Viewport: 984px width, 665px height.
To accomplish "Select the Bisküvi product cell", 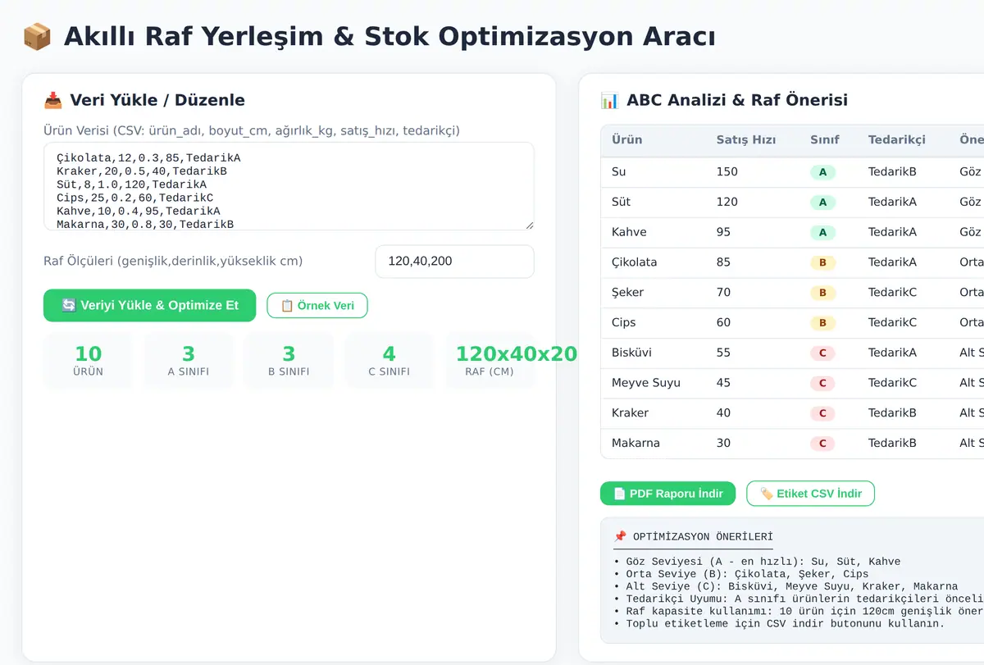I will point(631,353).
